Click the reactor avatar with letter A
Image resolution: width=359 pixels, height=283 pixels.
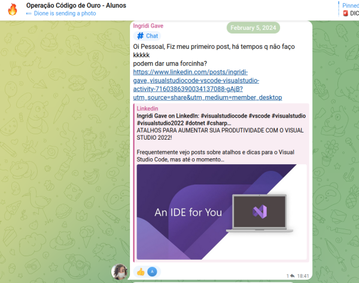152,272
